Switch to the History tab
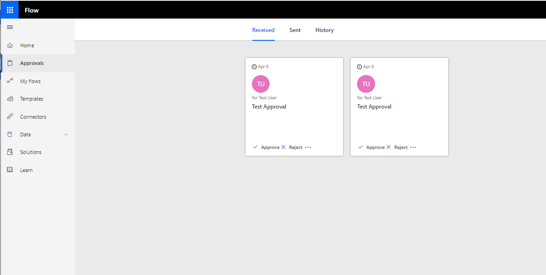This screenshot has height=275, width=546. [x=325, y=30]
